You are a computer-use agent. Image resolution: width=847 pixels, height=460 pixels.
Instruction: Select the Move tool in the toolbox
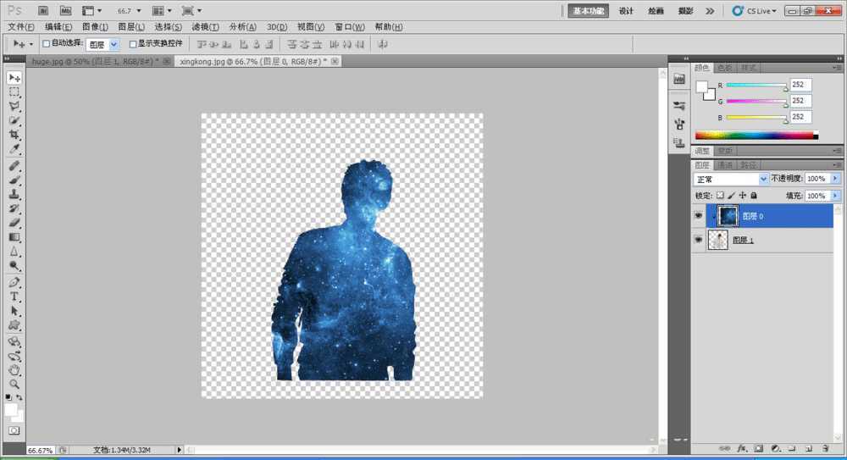(x=14, y=78)
